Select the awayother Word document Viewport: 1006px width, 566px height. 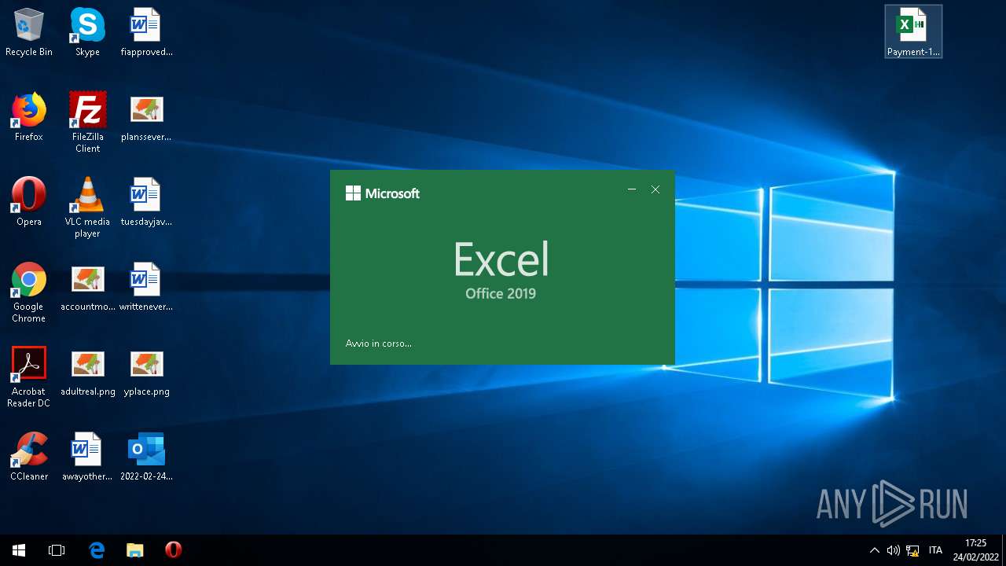[x=87, y=457]
